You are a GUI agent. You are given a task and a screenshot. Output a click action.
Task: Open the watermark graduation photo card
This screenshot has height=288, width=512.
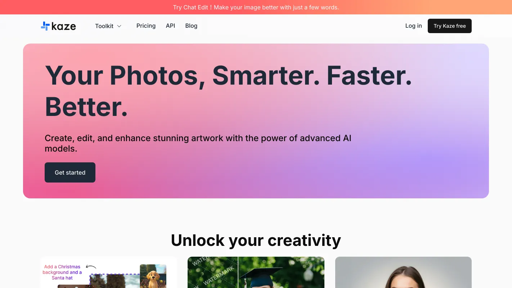pyautogui.click(x=256, y=272)
